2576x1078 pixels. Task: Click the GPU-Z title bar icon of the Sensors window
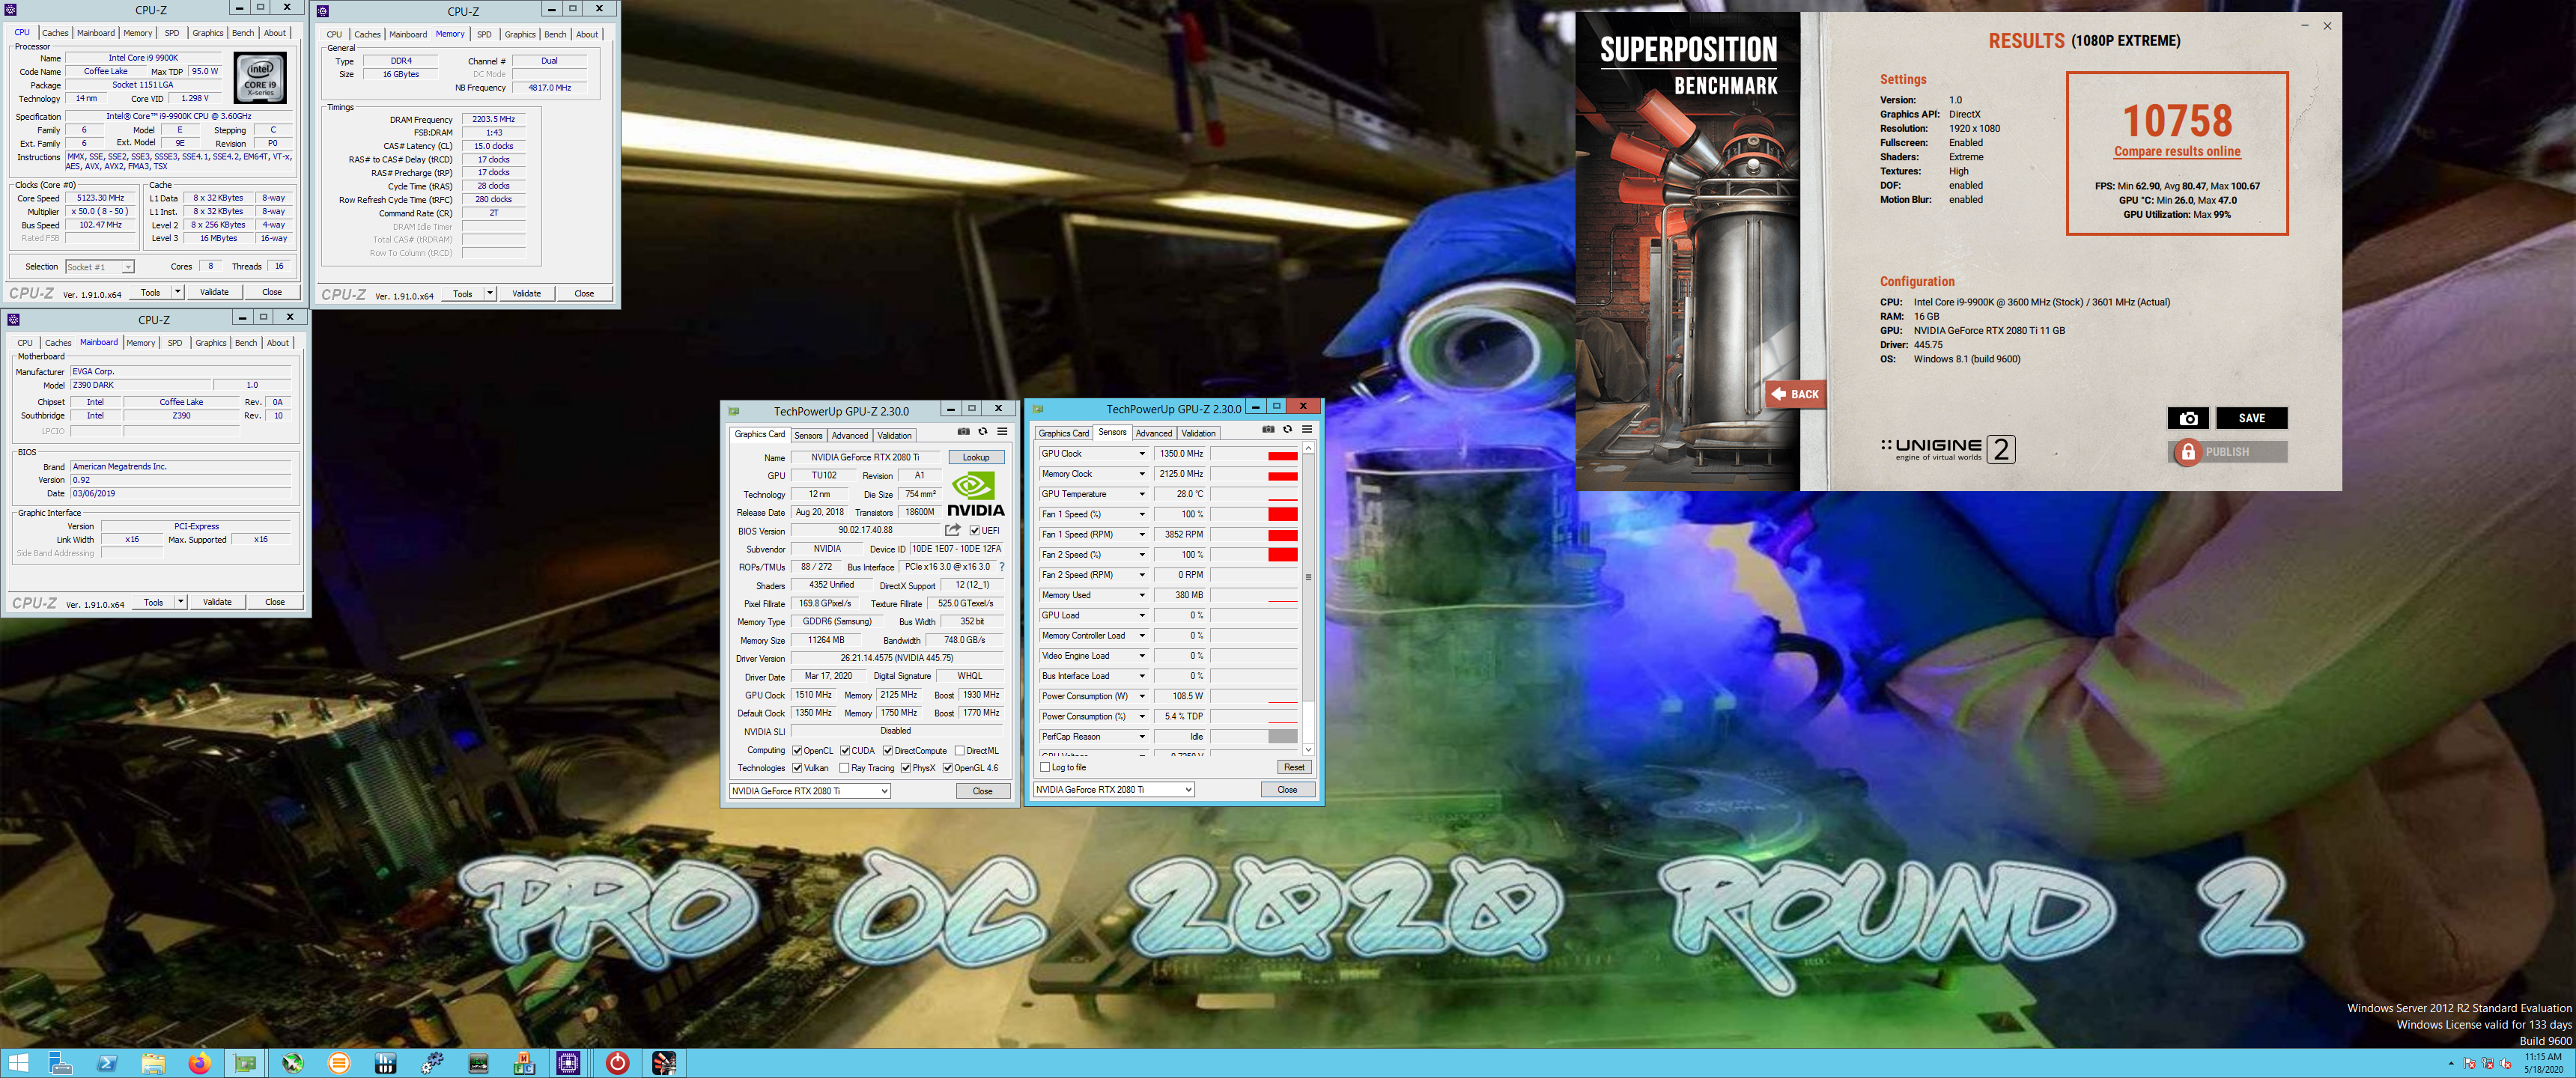[x=1038, y=409]
